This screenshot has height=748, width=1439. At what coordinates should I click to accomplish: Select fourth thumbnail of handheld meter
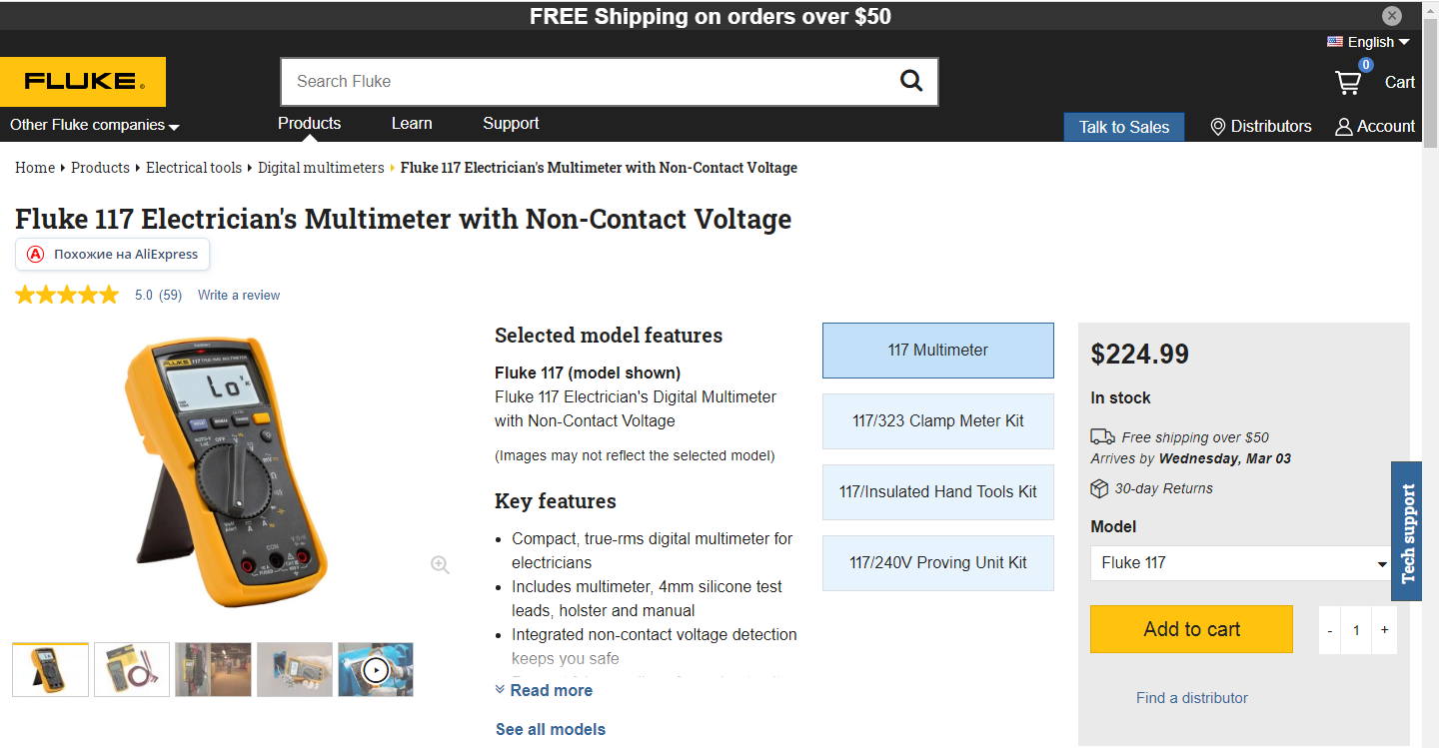[295, 669]
